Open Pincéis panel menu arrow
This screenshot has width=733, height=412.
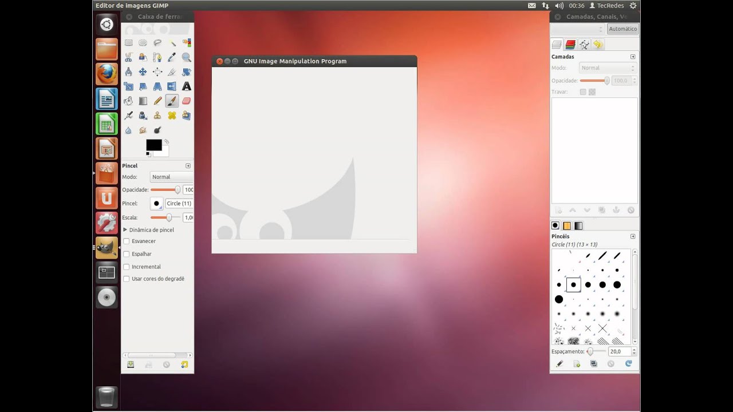click(633, 236)
